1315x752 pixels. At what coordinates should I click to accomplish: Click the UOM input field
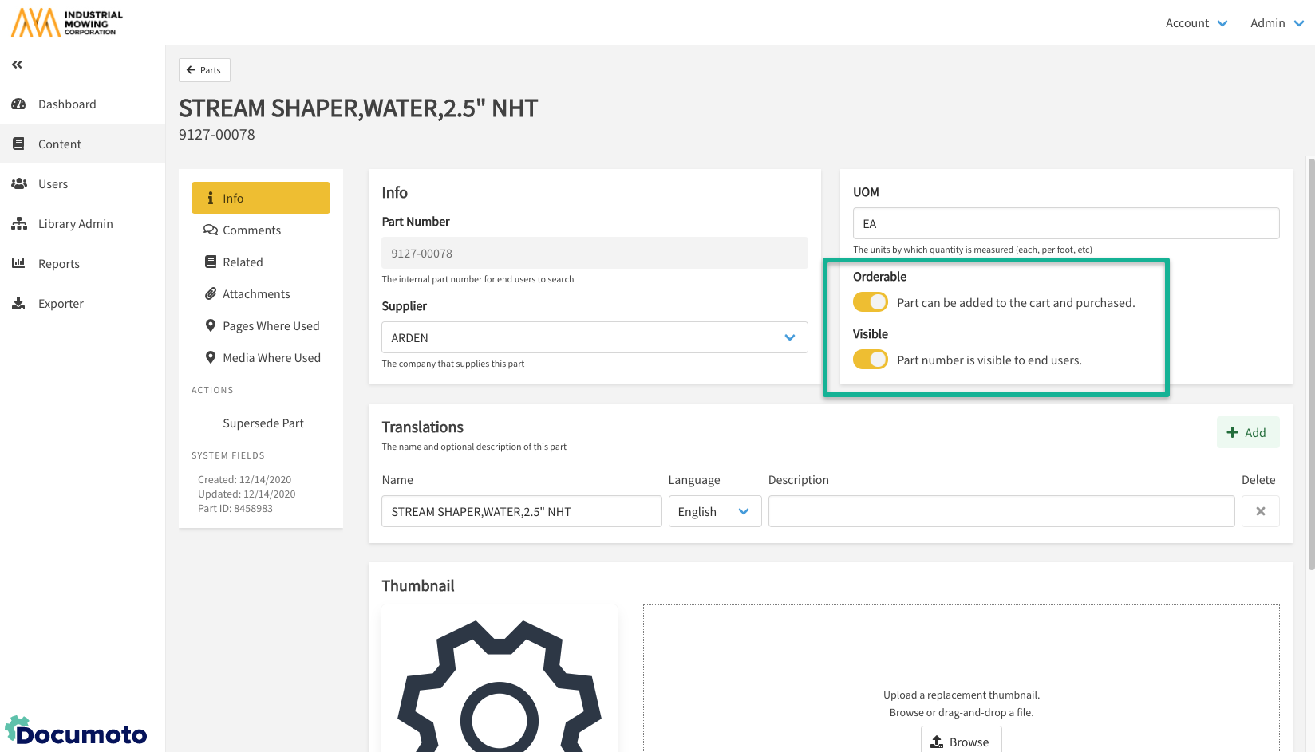1065,223
